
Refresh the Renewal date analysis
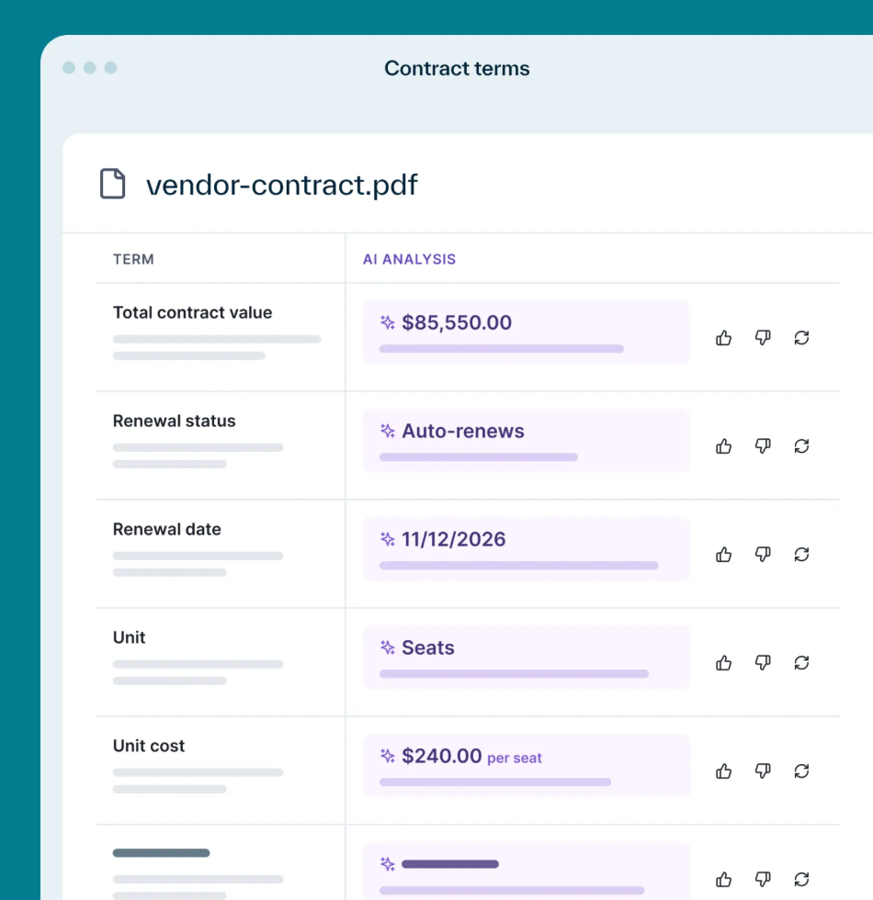tap(801, 555)
